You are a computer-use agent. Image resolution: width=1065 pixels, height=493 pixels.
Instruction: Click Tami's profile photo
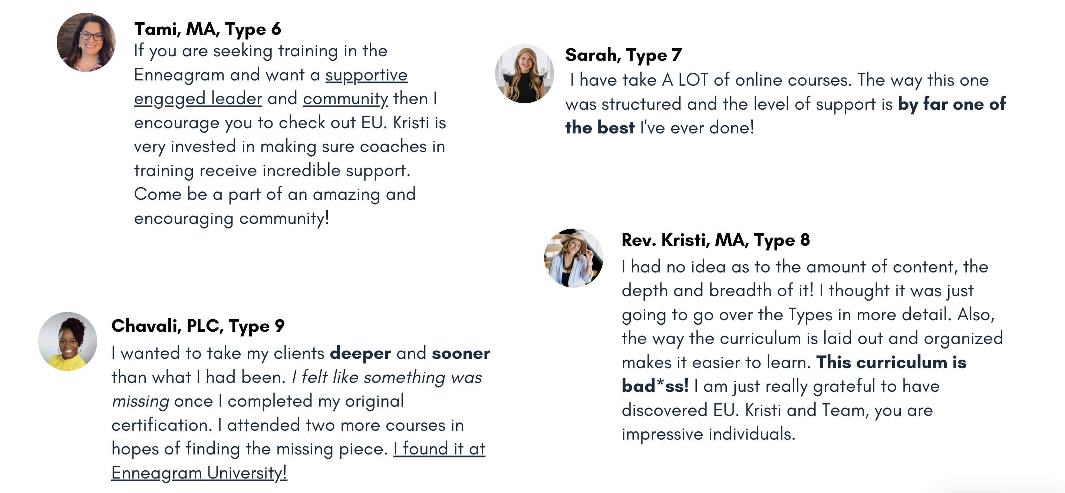tap(86, 42)
